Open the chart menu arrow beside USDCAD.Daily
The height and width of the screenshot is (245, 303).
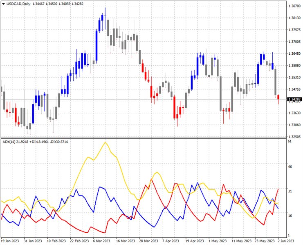click(4, 4)
